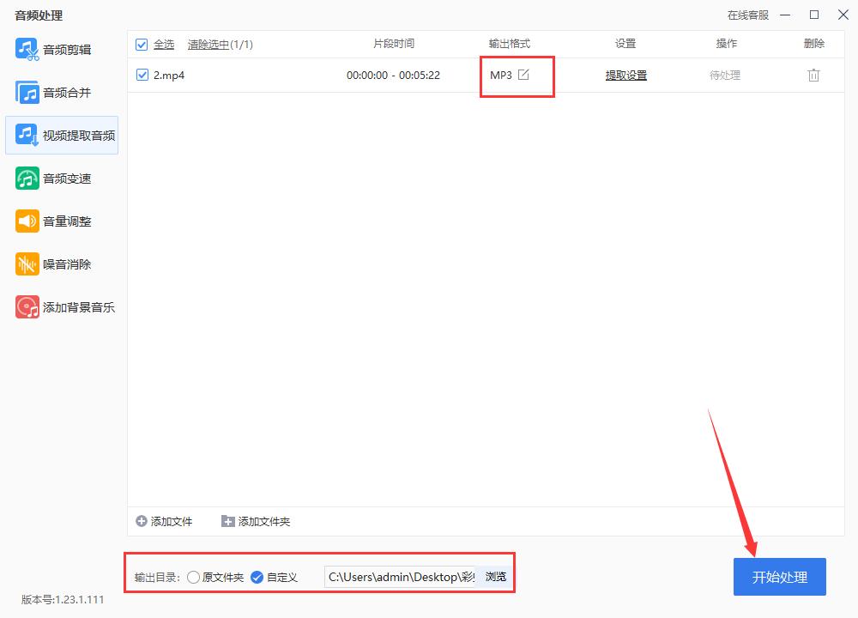The width and height of the screenshot is (858, 618).
Task: Delete 2.mp4 using the trash icon
Action: (x=813, y=75)
